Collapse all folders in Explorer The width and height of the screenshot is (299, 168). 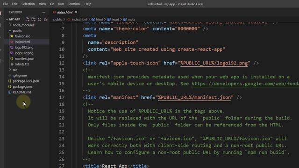coord(46,19)
